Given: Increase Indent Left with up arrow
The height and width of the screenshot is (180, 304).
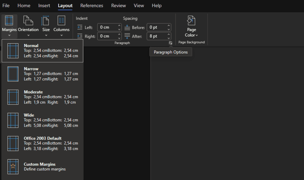Looking at the screenshot, I should pyautogui.click(x=119, y=25).
